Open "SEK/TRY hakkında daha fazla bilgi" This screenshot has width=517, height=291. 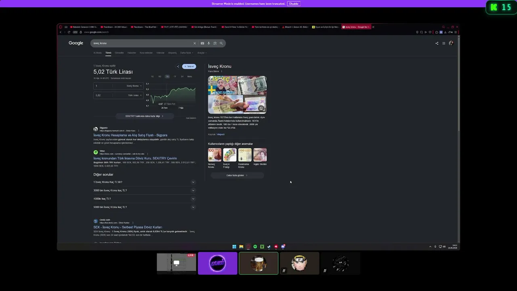pos(144,116)
